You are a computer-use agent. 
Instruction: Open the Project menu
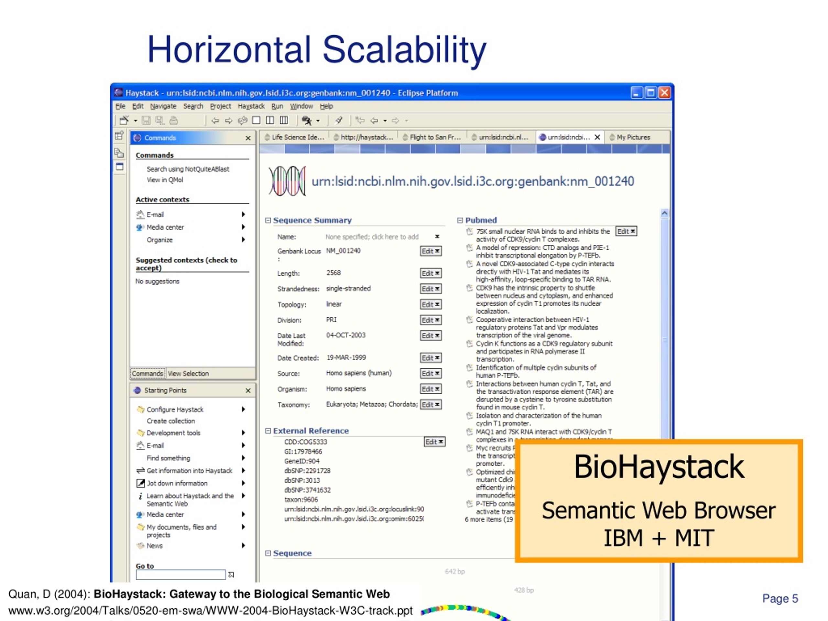pos(221,106)
